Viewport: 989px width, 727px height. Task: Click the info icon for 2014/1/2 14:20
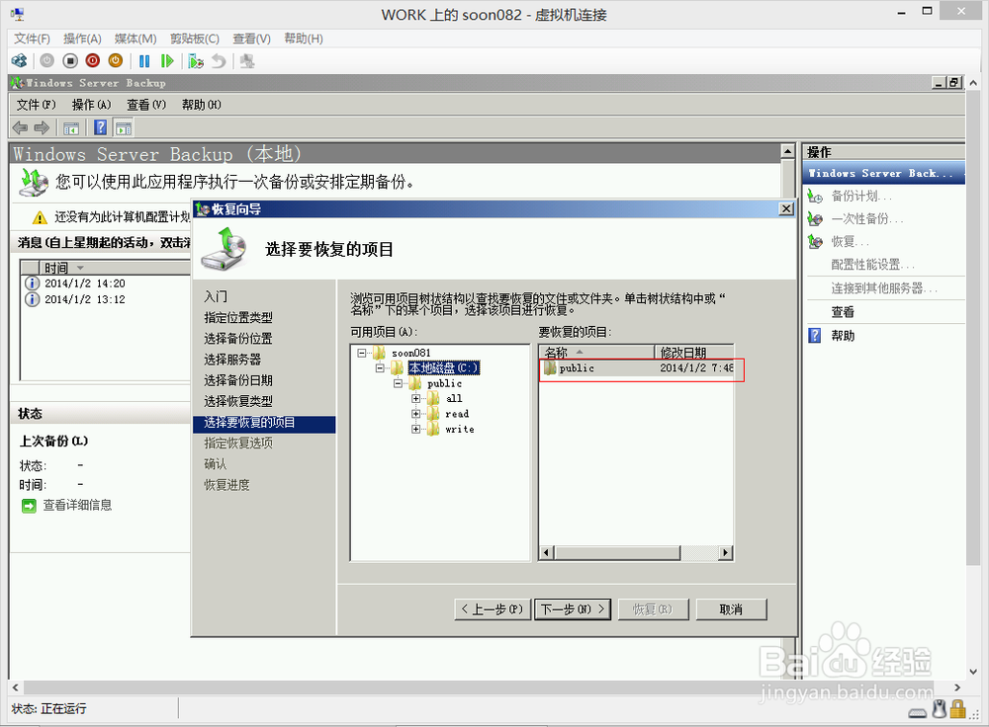coord(32,283)
